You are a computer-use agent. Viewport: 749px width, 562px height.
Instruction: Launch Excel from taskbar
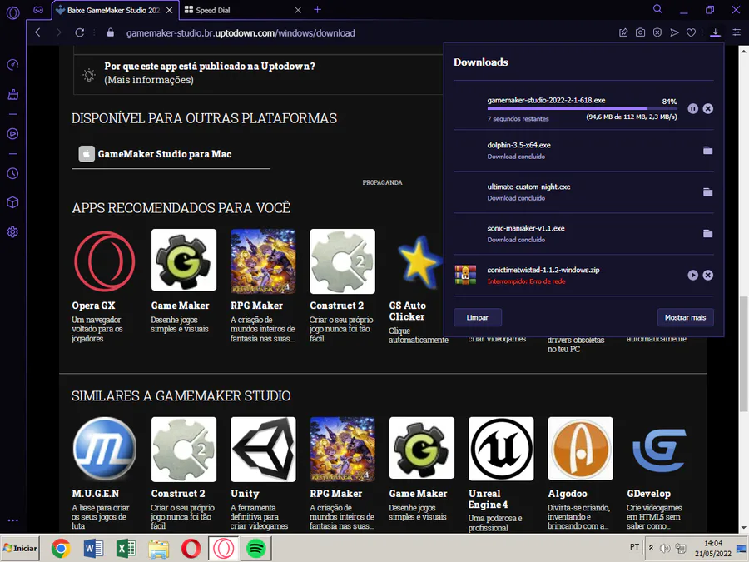[126, 548]
